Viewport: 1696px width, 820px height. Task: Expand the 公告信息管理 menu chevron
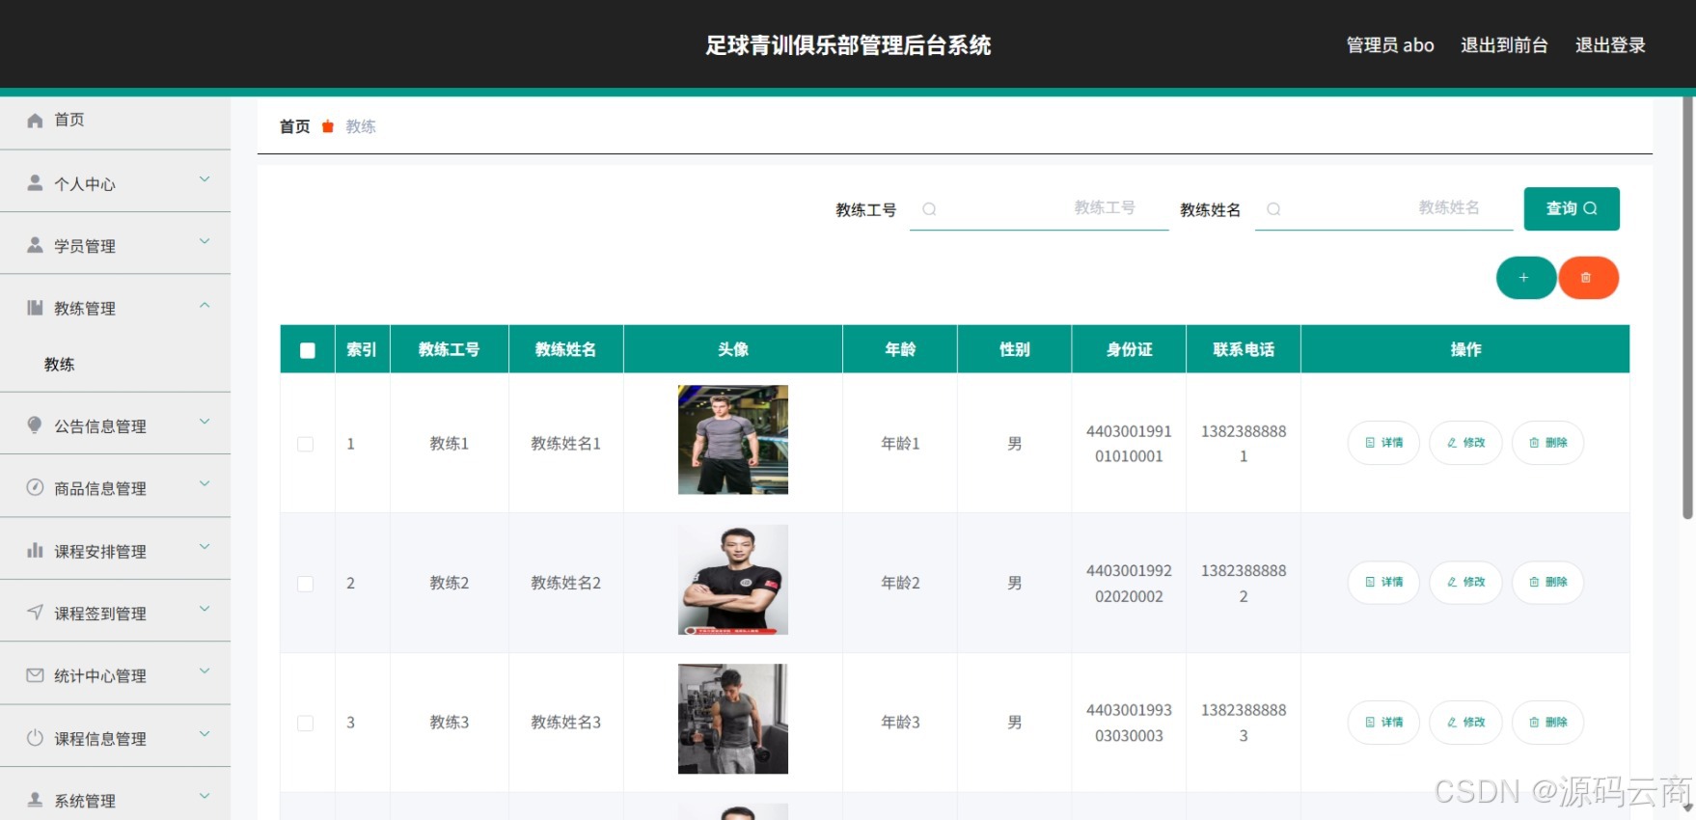tap(205, 422)
